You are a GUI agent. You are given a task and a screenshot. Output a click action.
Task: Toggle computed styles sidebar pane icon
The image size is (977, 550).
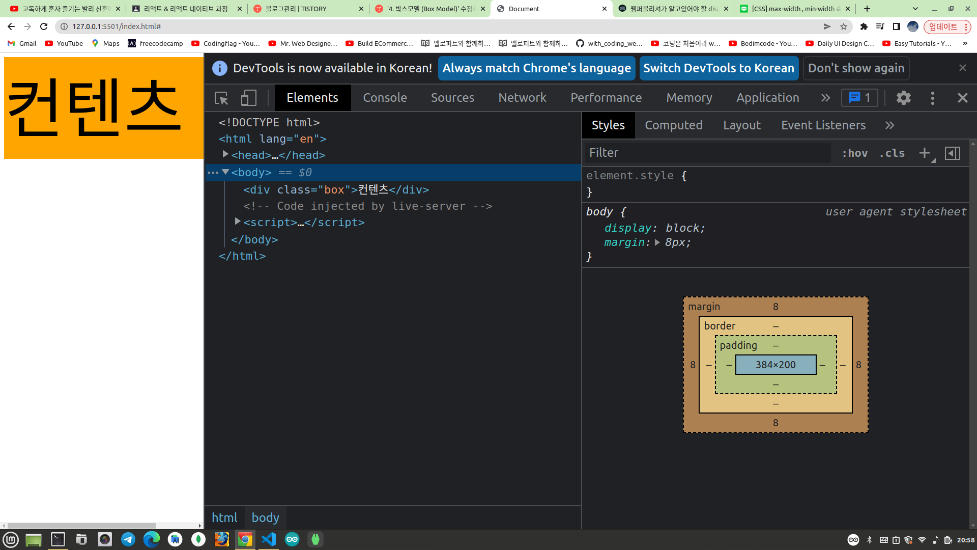tap(952, 153)
